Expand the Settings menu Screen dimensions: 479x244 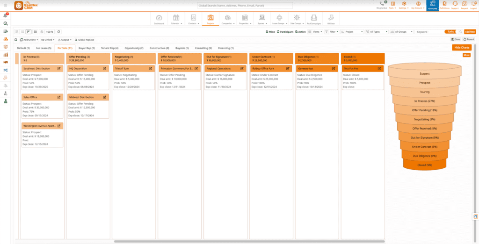point(404,5)
